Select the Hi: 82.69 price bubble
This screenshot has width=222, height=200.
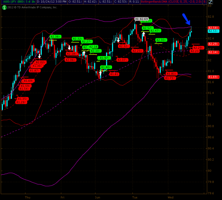click(x=142, y=19)
